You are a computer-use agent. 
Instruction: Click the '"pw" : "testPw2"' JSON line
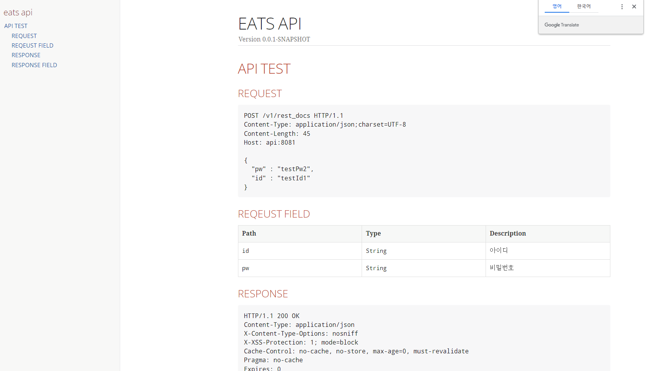point(283,169)
